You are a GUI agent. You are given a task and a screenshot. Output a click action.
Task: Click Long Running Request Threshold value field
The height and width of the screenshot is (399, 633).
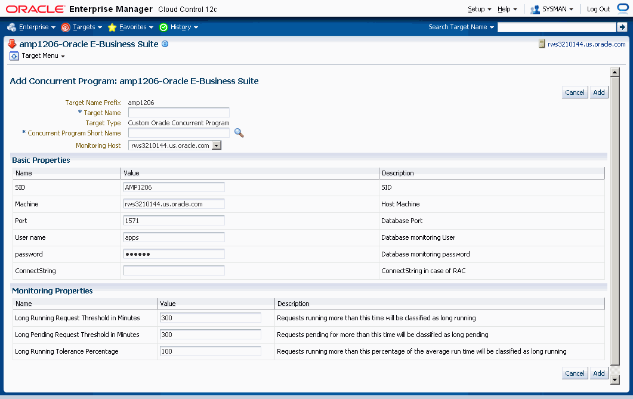click(211, 318)
